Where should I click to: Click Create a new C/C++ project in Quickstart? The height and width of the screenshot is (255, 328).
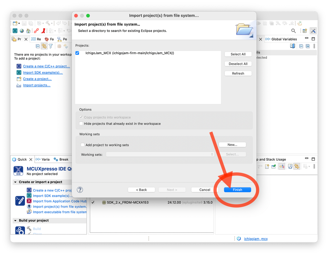52,190
